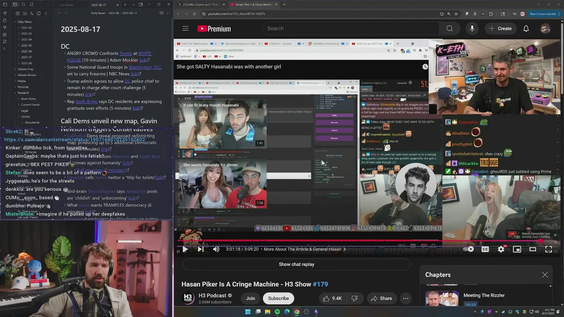The image size is (564, 317).
Task: Open the Obsidian search tab
Action: (23, 4)
